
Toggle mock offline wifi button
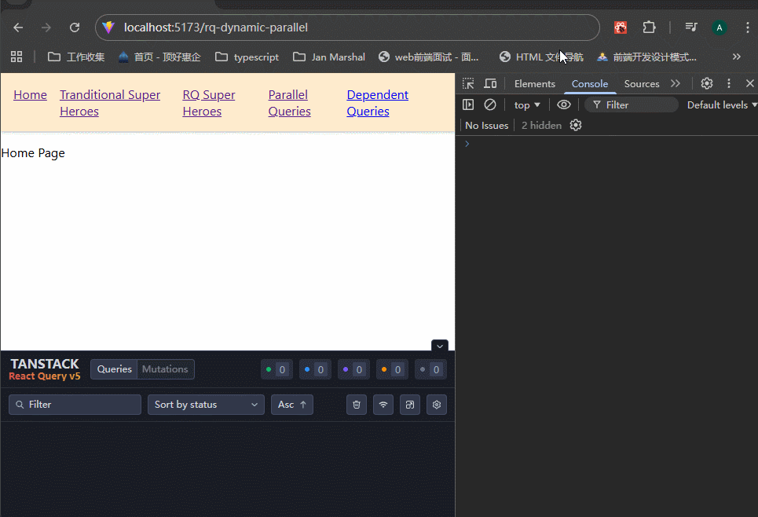coord(383,405)
